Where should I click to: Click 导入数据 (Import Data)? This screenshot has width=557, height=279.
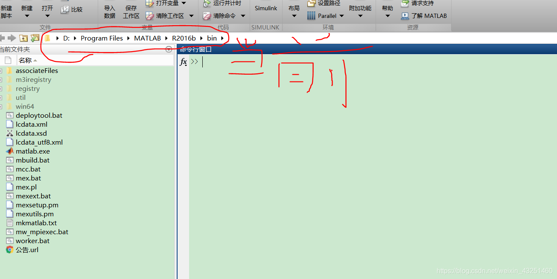pos(110,12)
